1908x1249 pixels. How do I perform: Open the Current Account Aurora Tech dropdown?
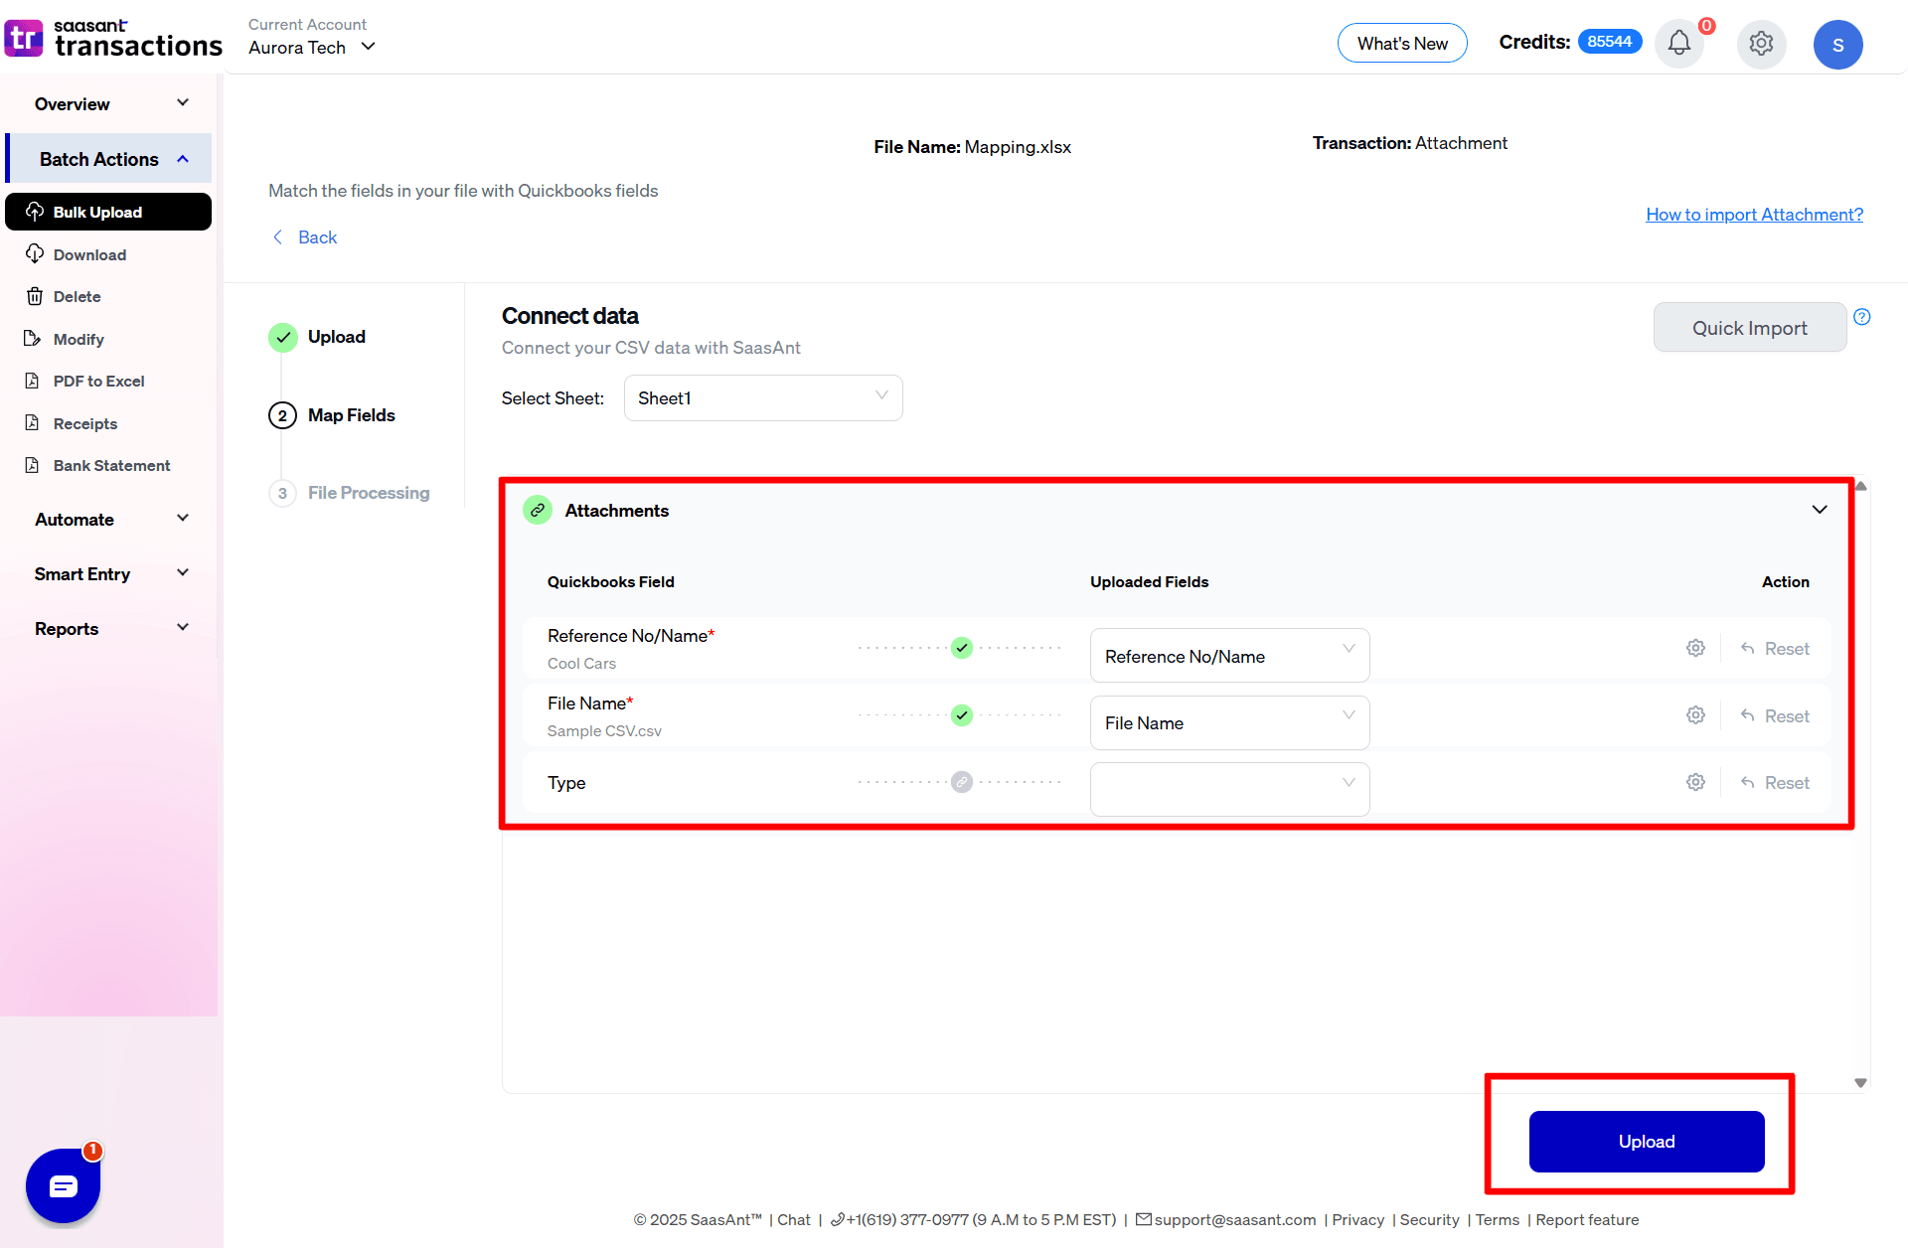pyautogui.click(x=312, y=47)
